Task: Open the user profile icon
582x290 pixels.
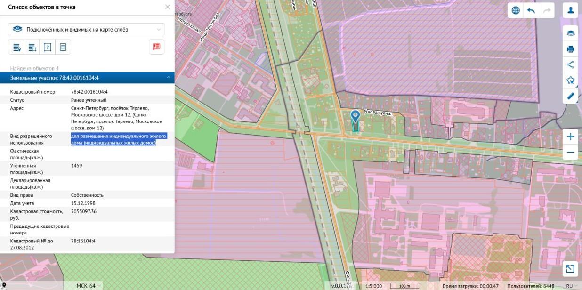Action: [x=571, y=10]
